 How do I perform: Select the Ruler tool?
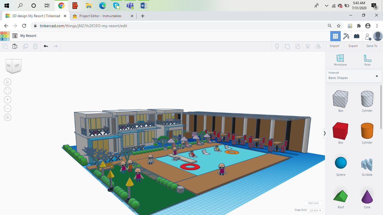tap(368, 60)
